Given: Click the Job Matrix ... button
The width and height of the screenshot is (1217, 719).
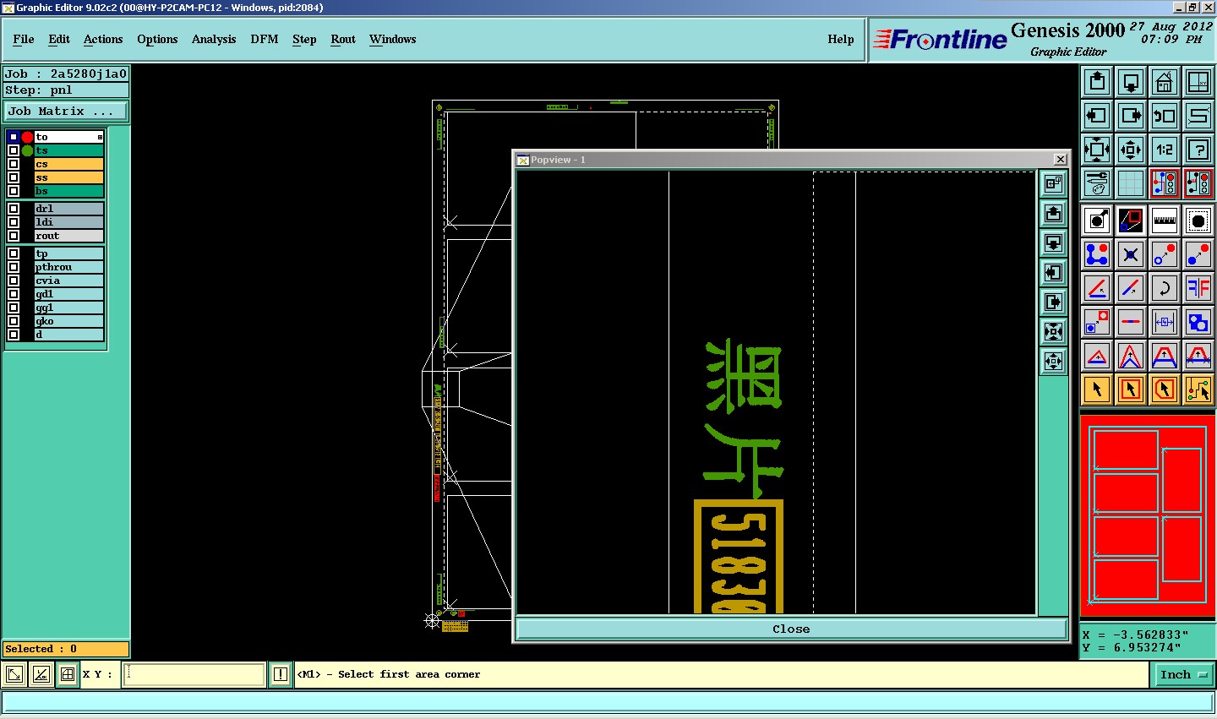Looking at the screenshot, I should (x=66, y=111).
